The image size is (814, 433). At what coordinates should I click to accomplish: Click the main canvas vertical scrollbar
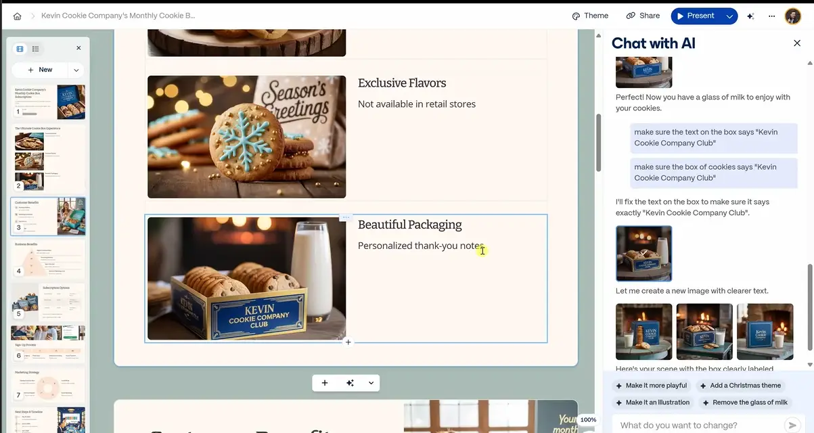tap(598, 143)
